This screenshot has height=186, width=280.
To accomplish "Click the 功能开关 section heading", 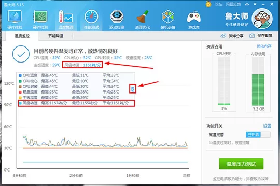I will [214, 126].
